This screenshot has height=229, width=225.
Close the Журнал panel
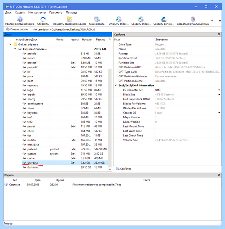click(x=219, y=175)
